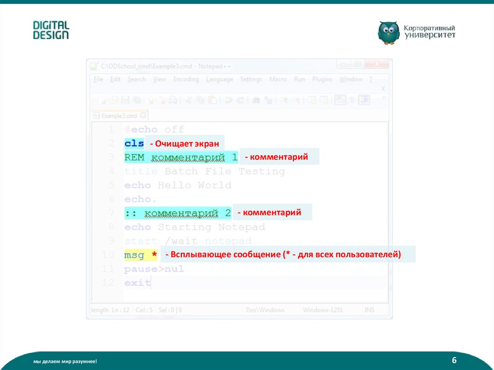494x370 pixels.
Task: Click the 'exit' line in editor
Action: 137,283
